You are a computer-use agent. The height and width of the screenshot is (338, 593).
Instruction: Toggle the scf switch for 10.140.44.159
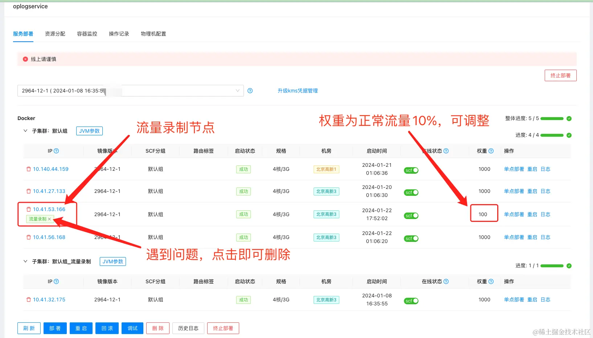[411, 170]
